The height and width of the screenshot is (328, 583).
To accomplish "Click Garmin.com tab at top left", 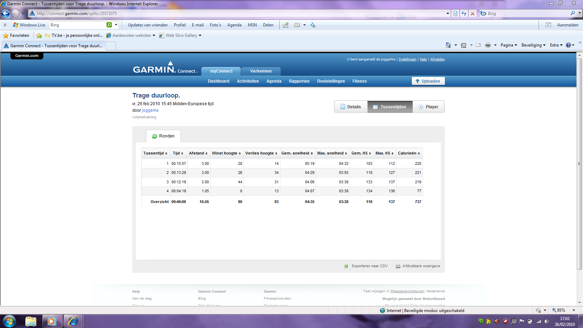I will 27,56.
